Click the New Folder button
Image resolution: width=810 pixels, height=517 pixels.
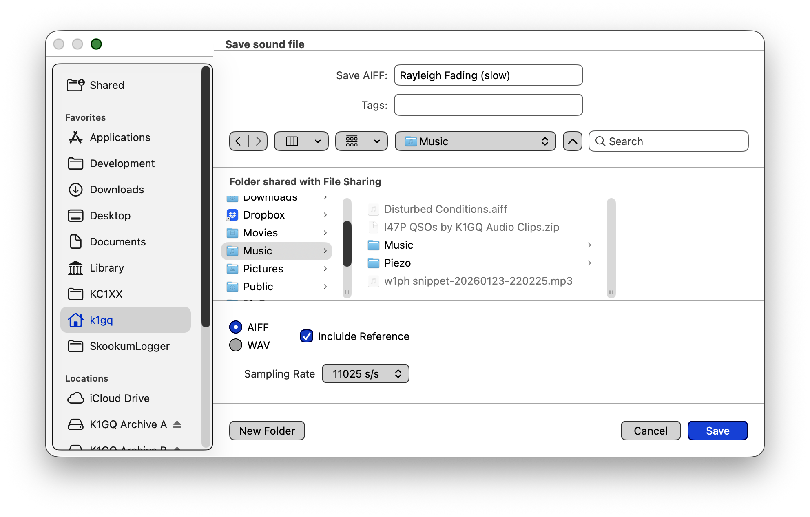pos(267,431)
